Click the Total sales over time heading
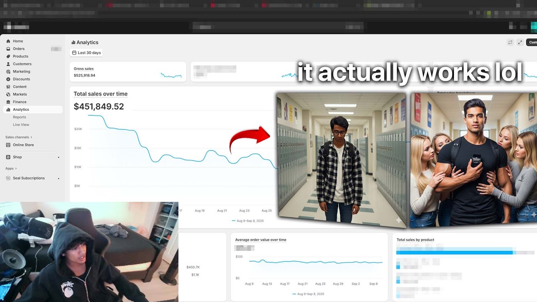Screen dimensions: 537x302 click(x=101, y=94)
